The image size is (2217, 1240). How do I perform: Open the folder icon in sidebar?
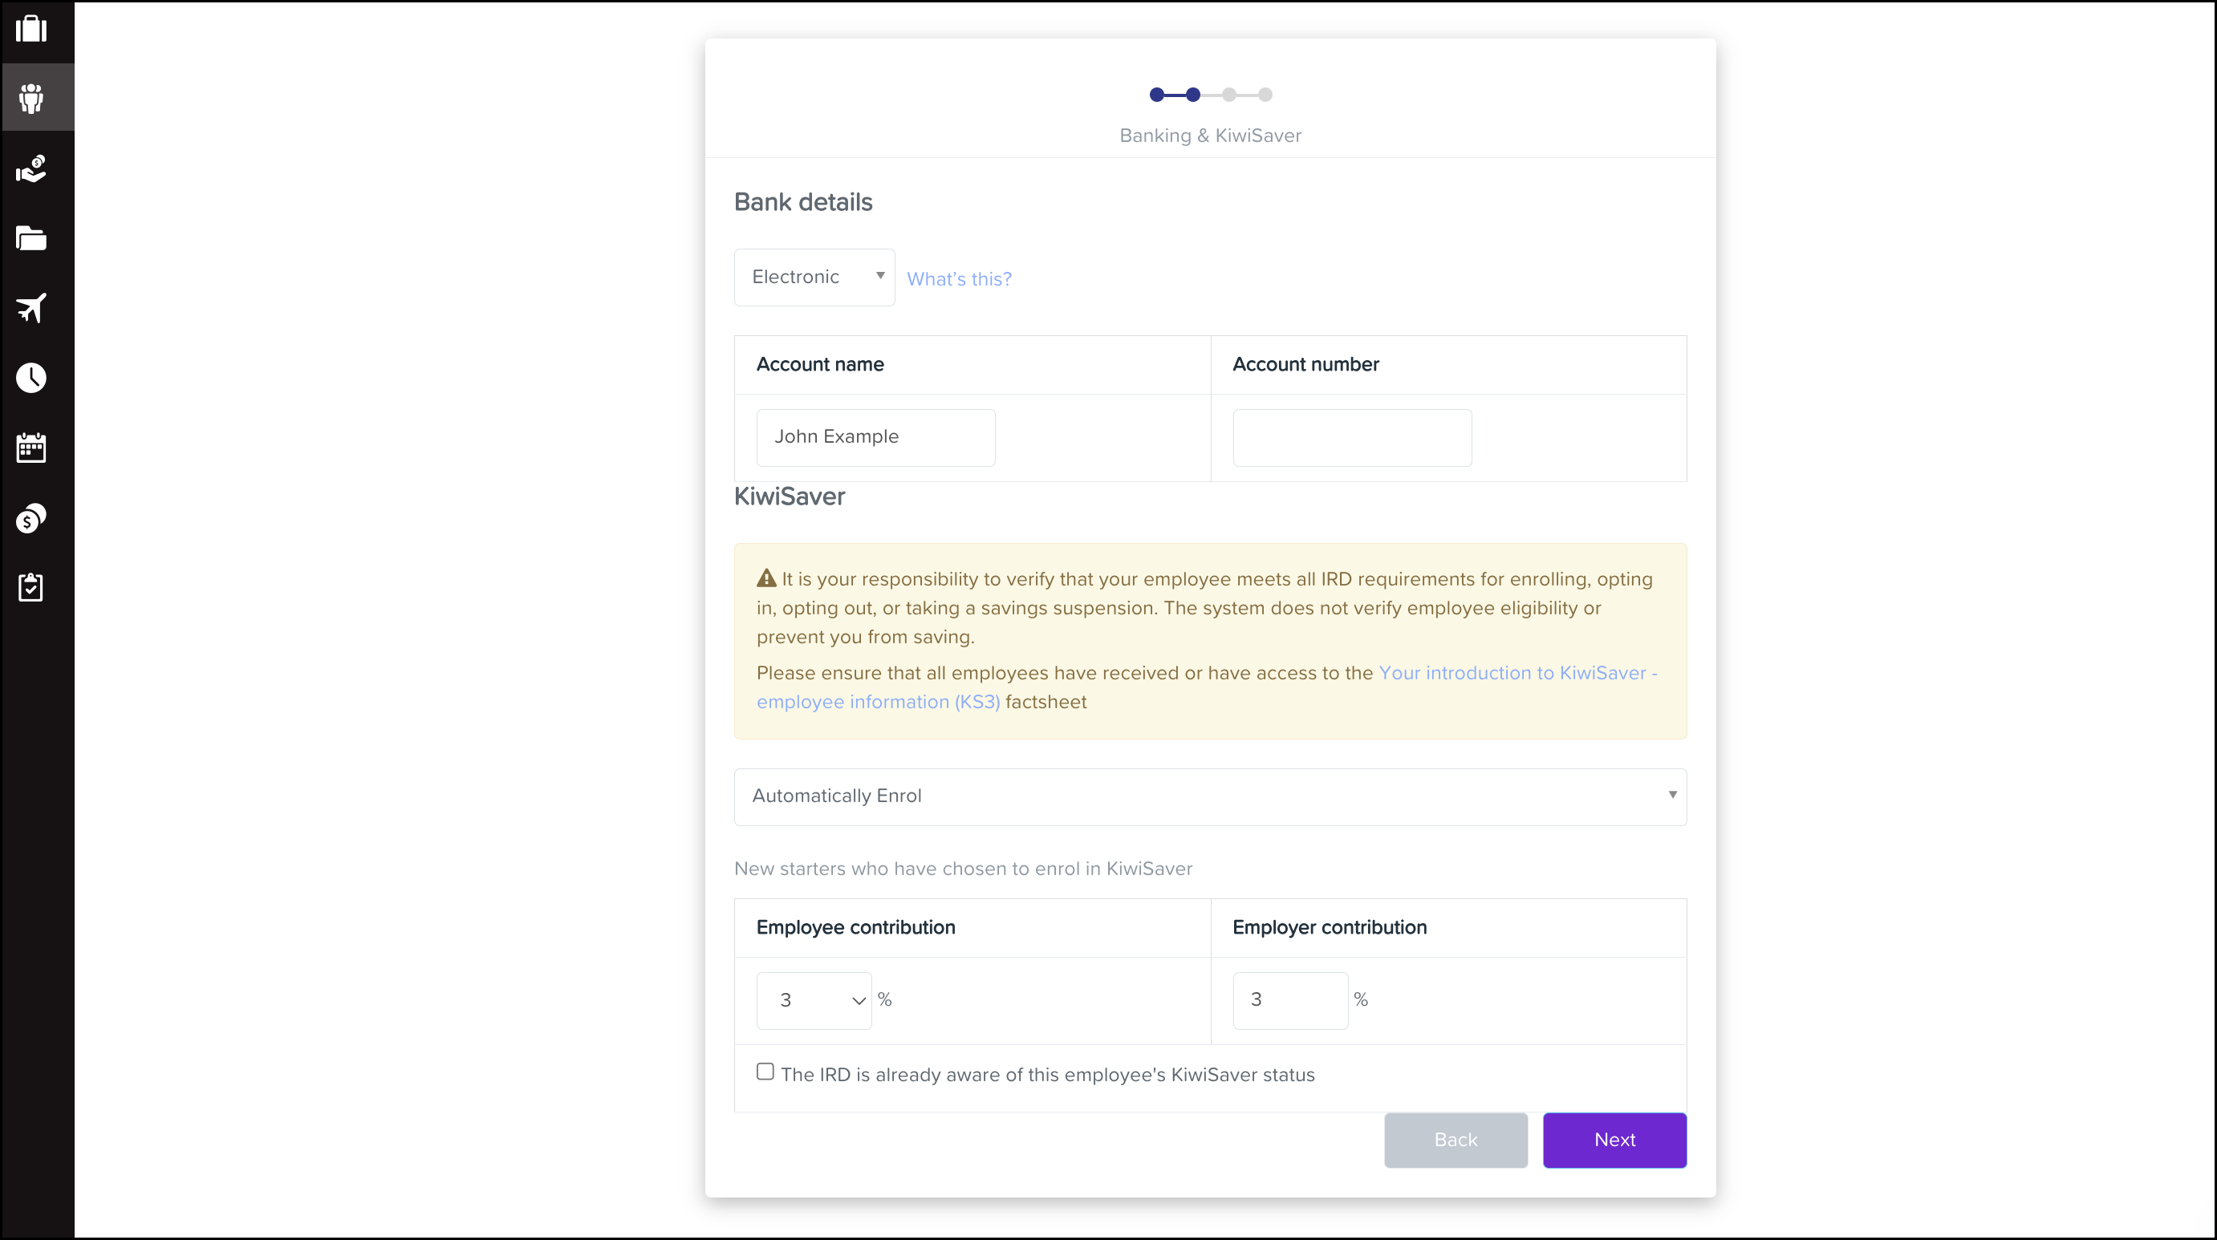32,238
